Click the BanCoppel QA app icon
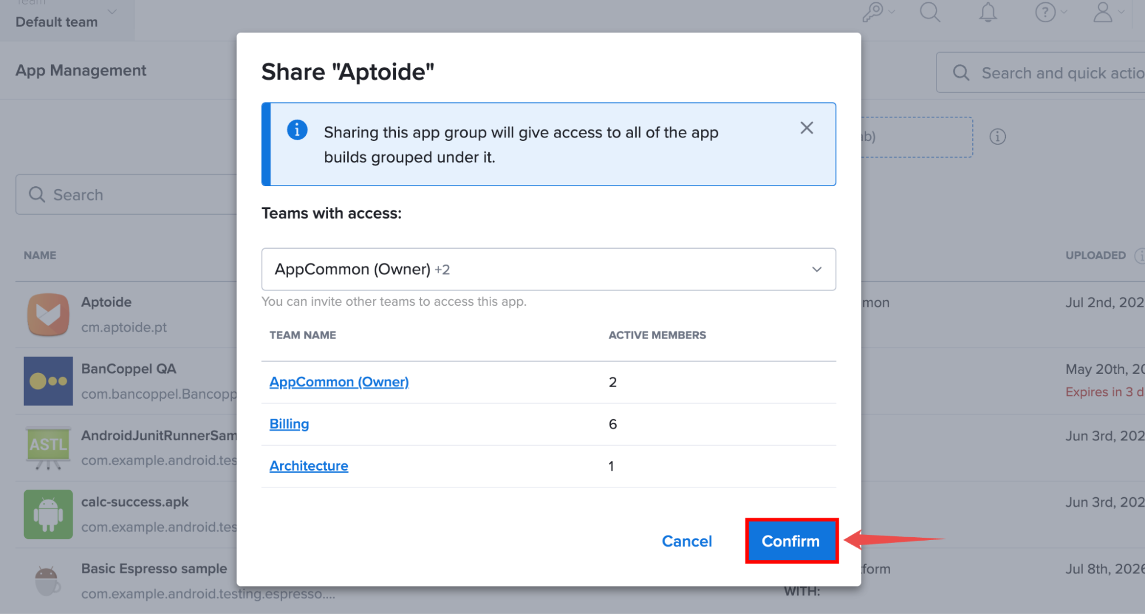 point(48,381)
